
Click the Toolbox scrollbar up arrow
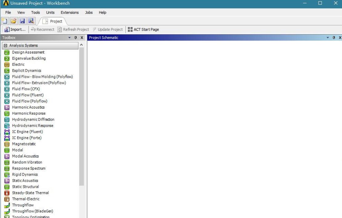(x=81, y=45)
